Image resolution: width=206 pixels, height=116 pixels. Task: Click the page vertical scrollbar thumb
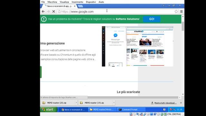pyautogui.click(x=183, y=26)
